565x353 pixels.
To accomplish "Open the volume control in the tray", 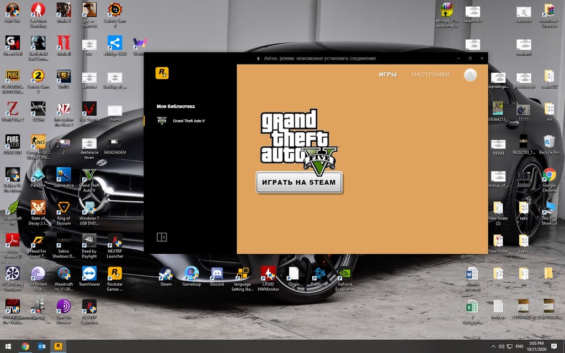I will click(x=501, y=346).
